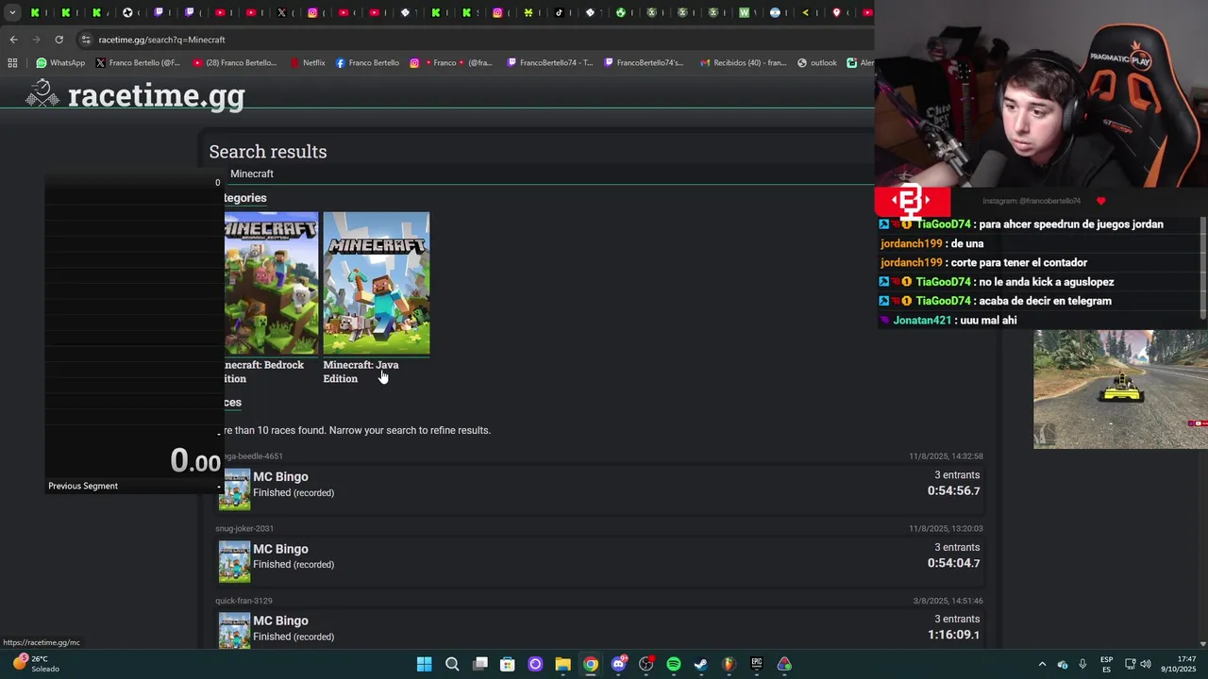
Task: Open Spotify from the taskbar
Action: 673,664
